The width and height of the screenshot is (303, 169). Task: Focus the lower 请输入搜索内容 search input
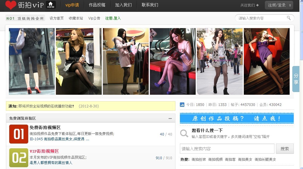point(227,149)
